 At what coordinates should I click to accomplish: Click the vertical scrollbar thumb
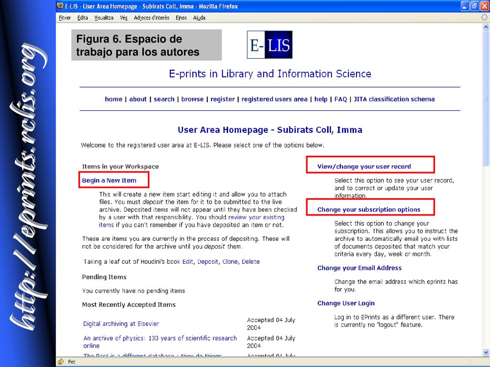coord(486,98)
